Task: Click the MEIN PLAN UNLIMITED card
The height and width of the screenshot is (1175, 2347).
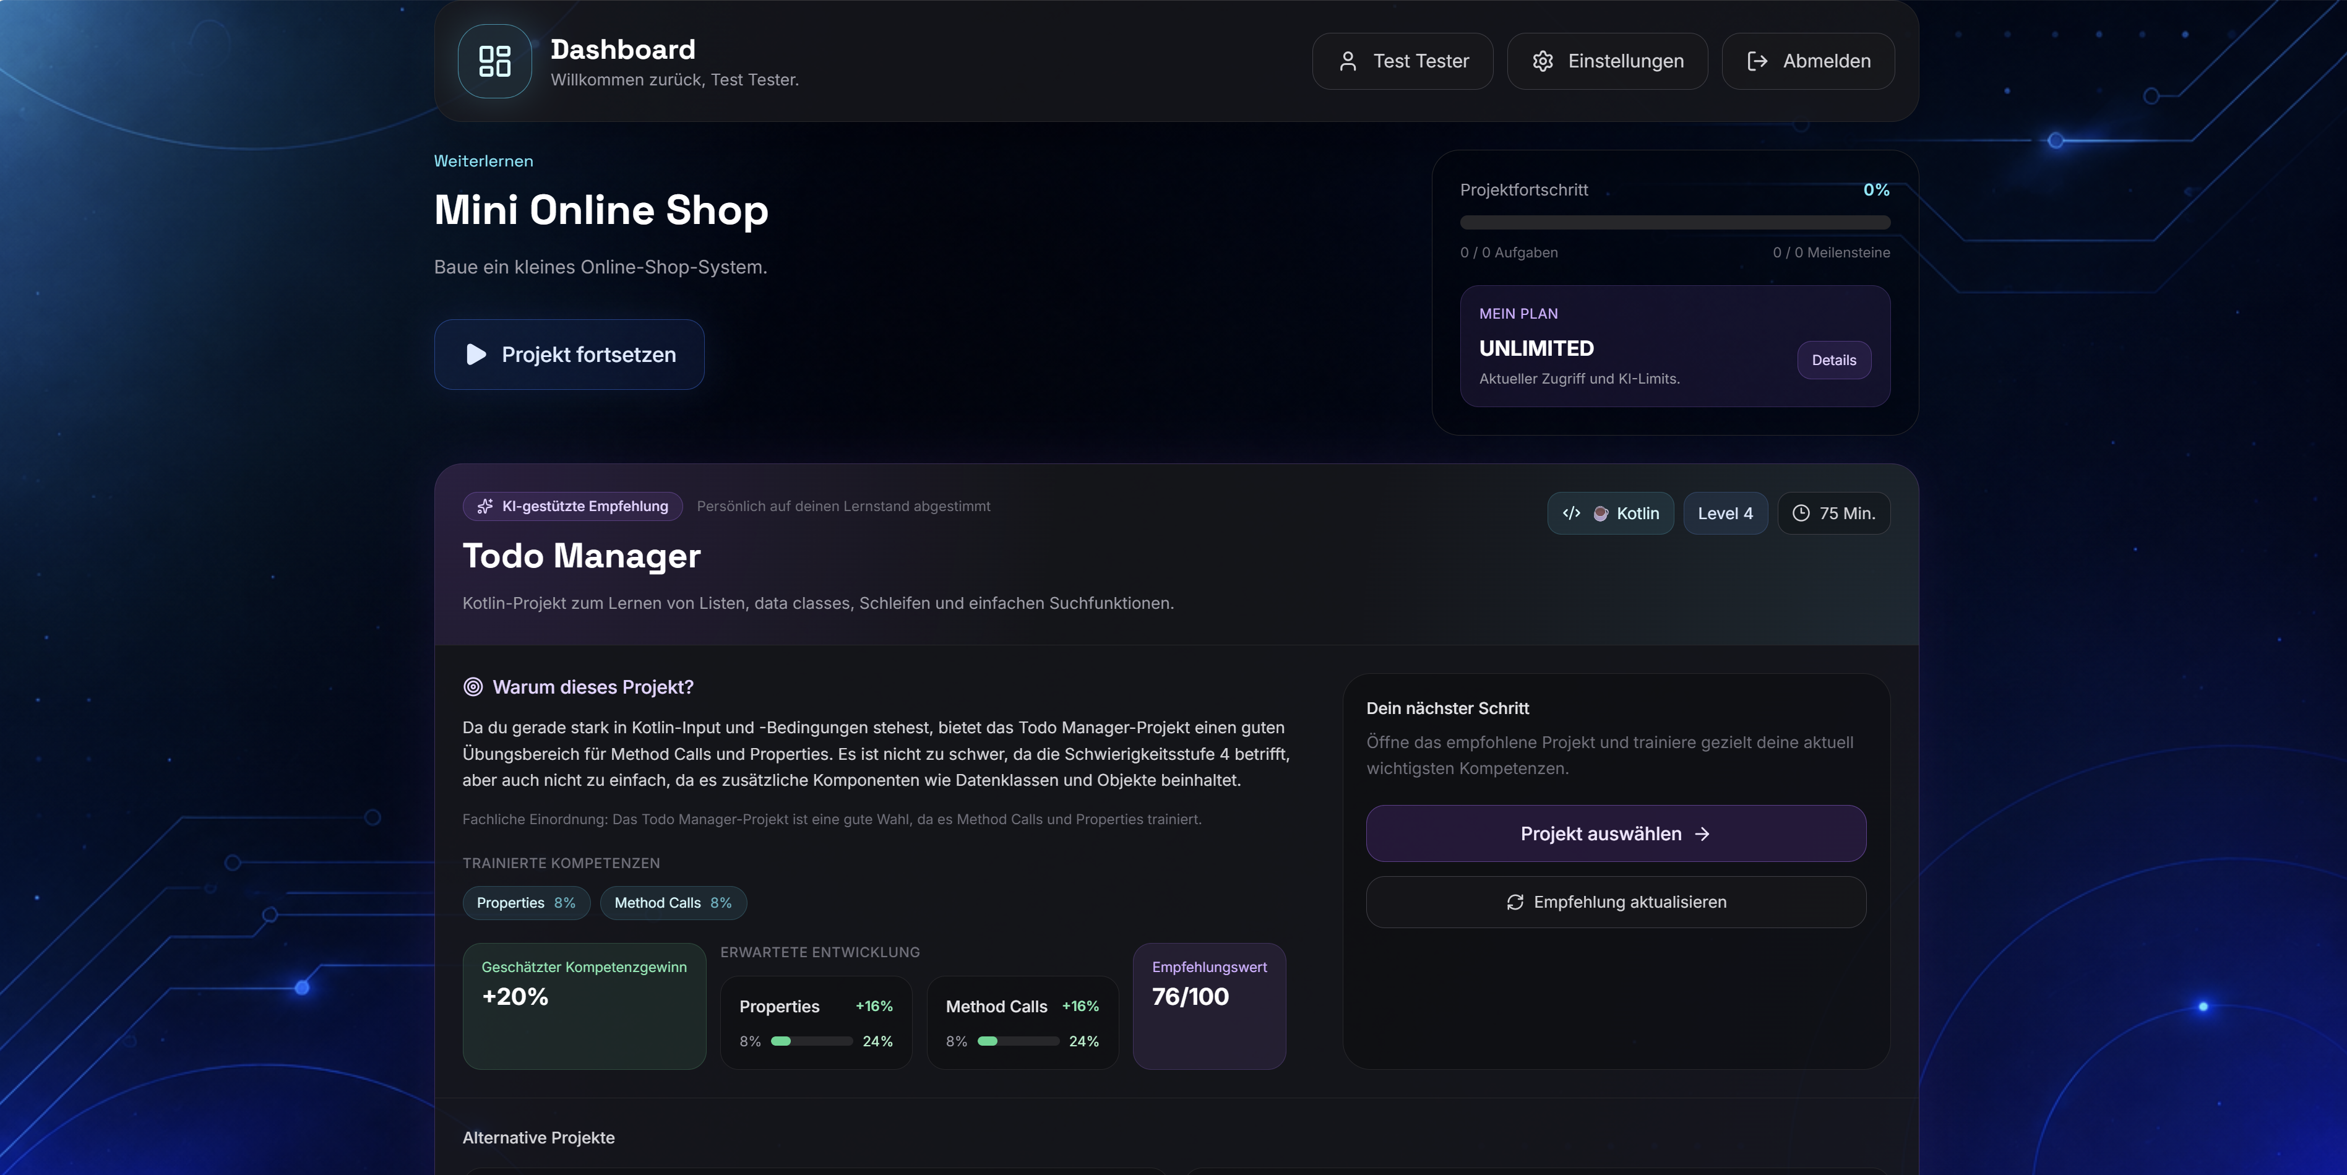Action: tap(1674, 346)
